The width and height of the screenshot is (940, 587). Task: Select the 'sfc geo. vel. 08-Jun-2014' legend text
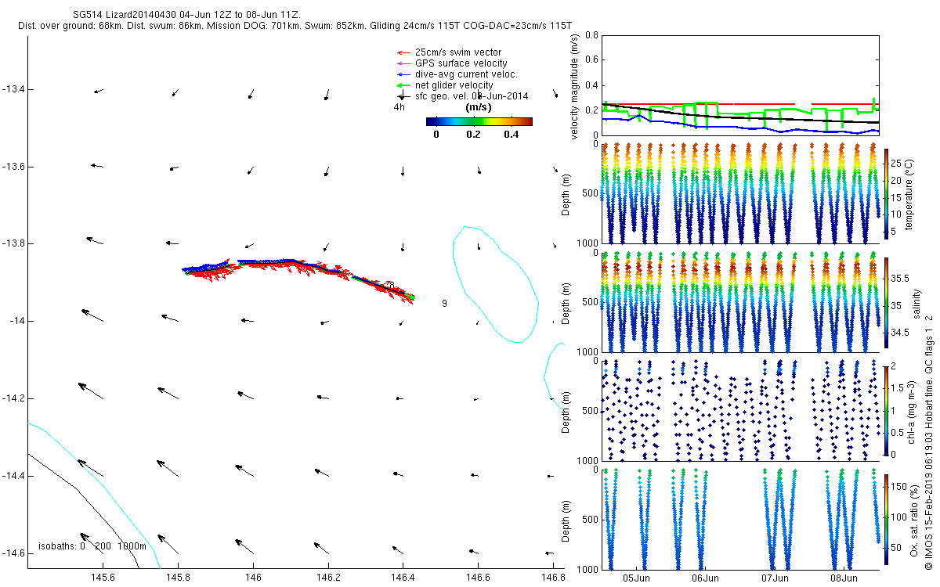(472, 96)
